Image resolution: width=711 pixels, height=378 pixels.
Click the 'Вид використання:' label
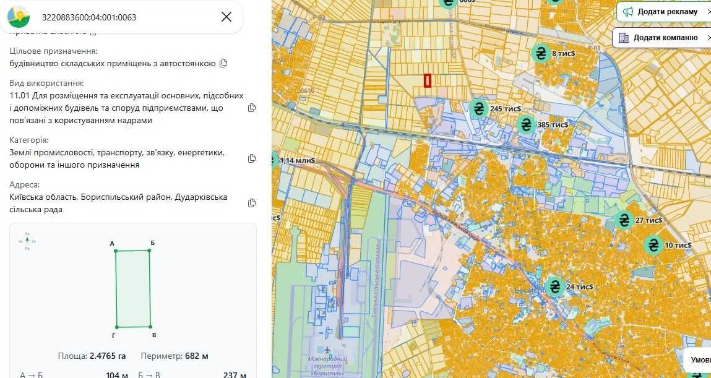click(x=46, y=84)
